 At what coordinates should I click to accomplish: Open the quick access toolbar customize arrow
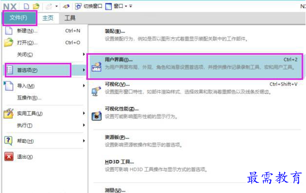point(131,6)
